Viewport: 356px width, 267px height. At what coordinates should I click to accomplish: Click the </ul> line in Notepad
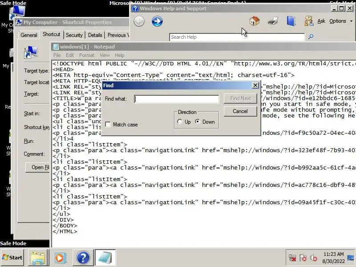point(61,214)
